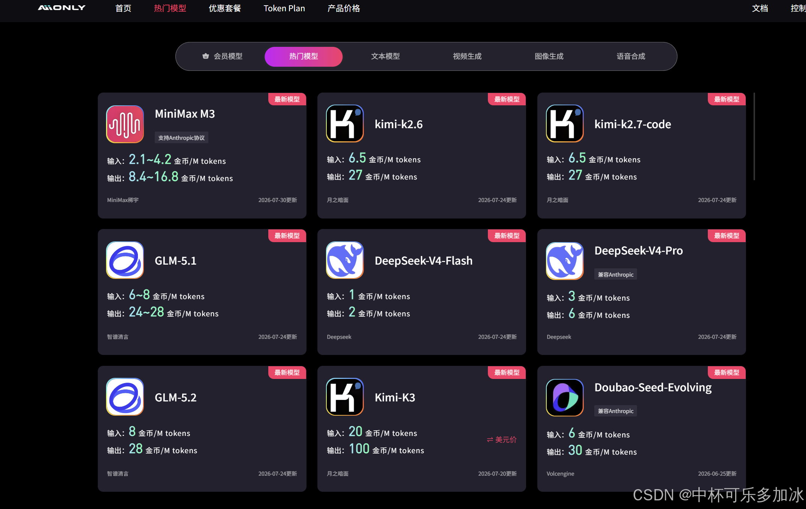Click the crown icon beside 会员模型

click(206, 56)
